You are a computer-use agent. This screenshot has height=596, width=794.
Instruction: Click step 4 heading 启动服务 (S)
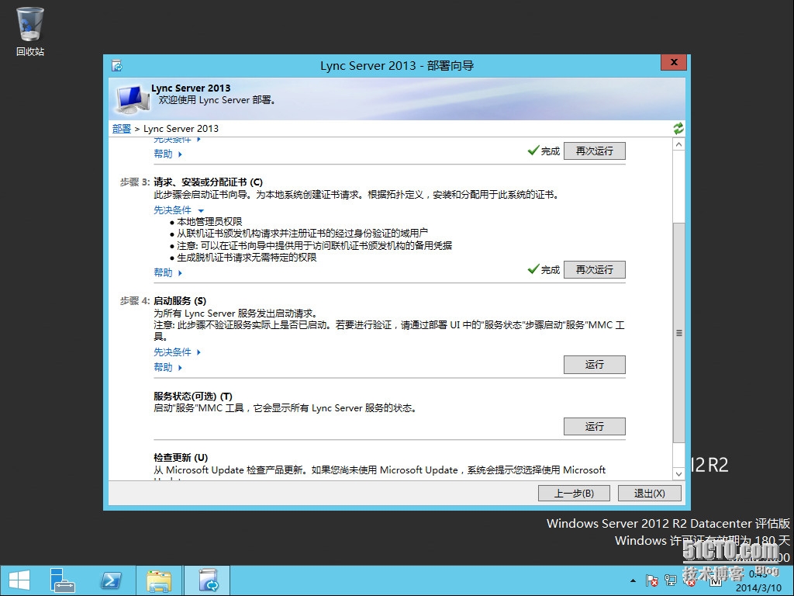pos(180,301)
